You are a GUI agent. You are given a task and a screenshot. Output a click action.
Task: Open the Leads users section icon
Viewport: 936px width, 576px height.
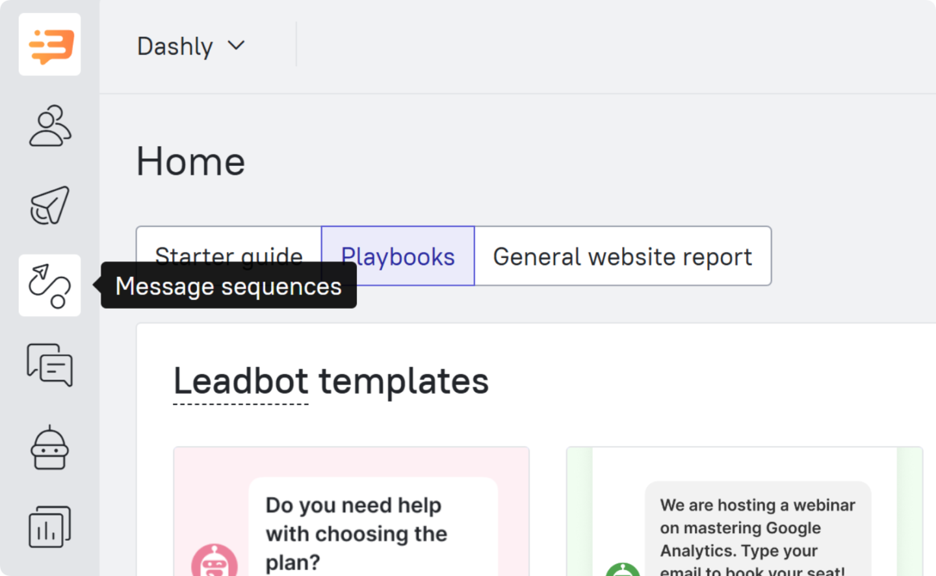tap(49, 125)
